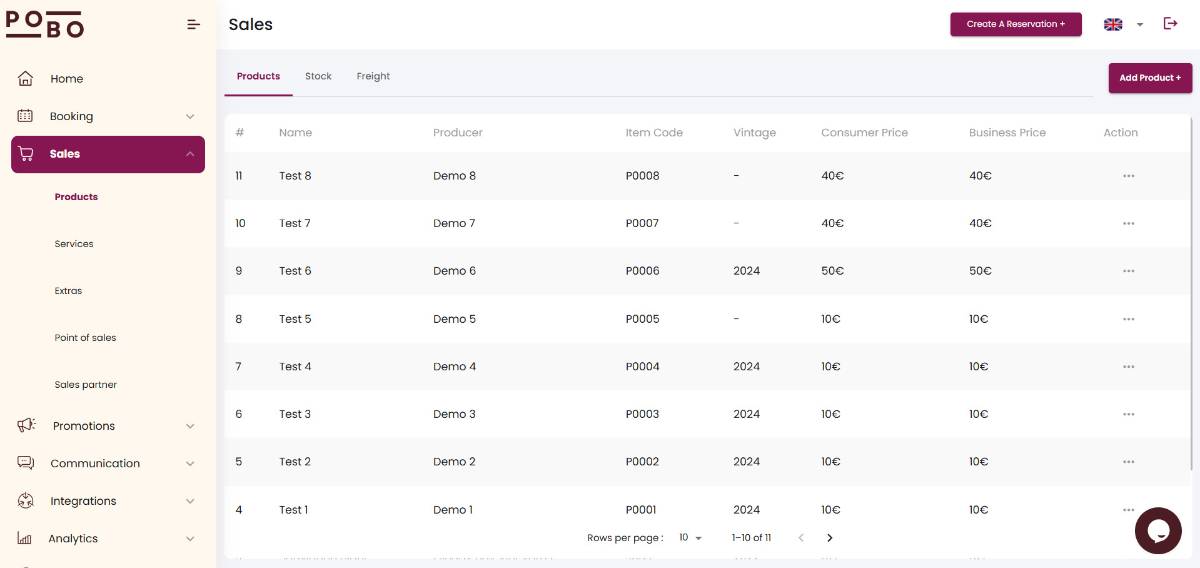Go to next page of products
Image resolution: width=1200 pixels, height=568 pixels.
tap(829, 538)
